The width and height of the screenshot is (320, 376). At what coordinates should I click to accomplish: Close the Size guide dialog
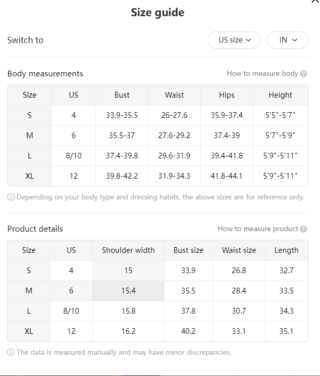316,1
